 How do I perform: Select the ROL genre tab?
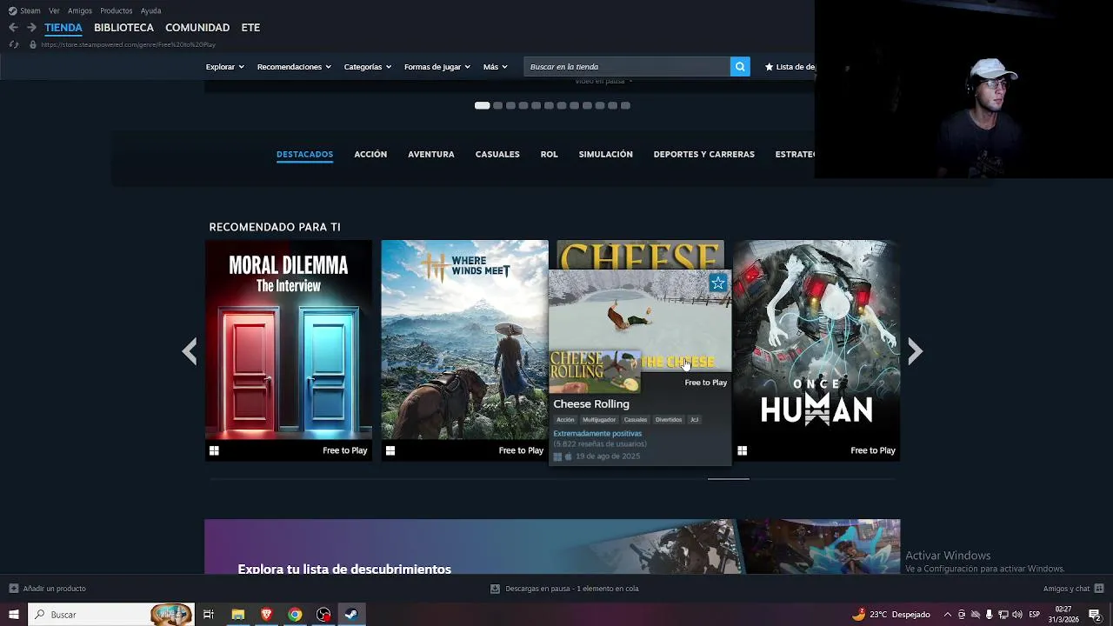coord(549,155)
